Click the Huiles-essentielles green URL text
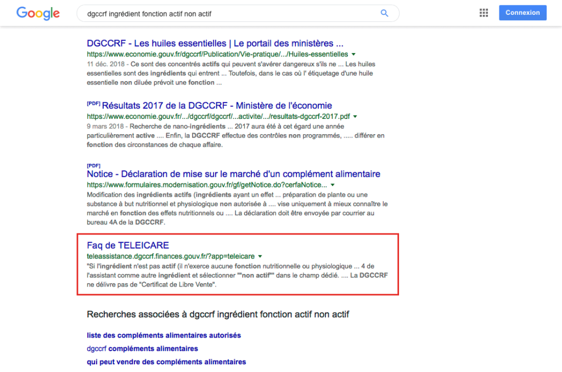Image resolution: width=562 pixels, height=372 pixels. [x=217, y=54]
